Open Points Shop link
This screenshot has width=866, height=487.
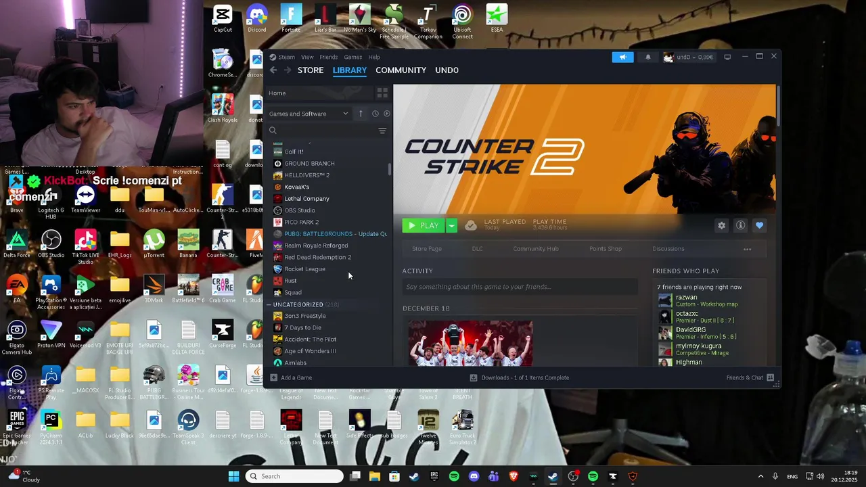click(x=605, y=249)
